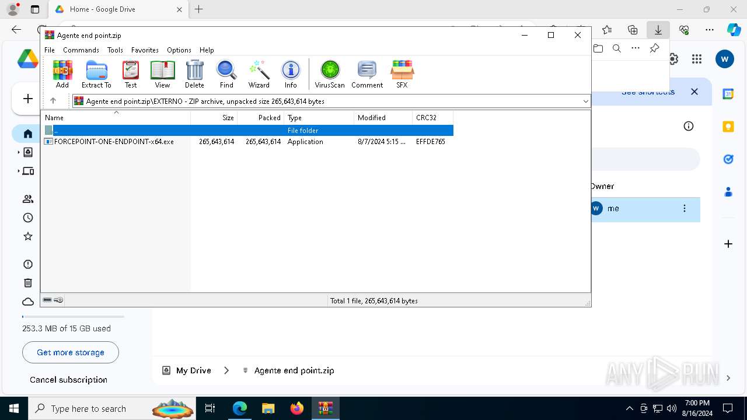The height and width of the screenshot is (420, 747).
Task: Open Edge downloads button
Action: pyautogui.click(x=658, y=30)
